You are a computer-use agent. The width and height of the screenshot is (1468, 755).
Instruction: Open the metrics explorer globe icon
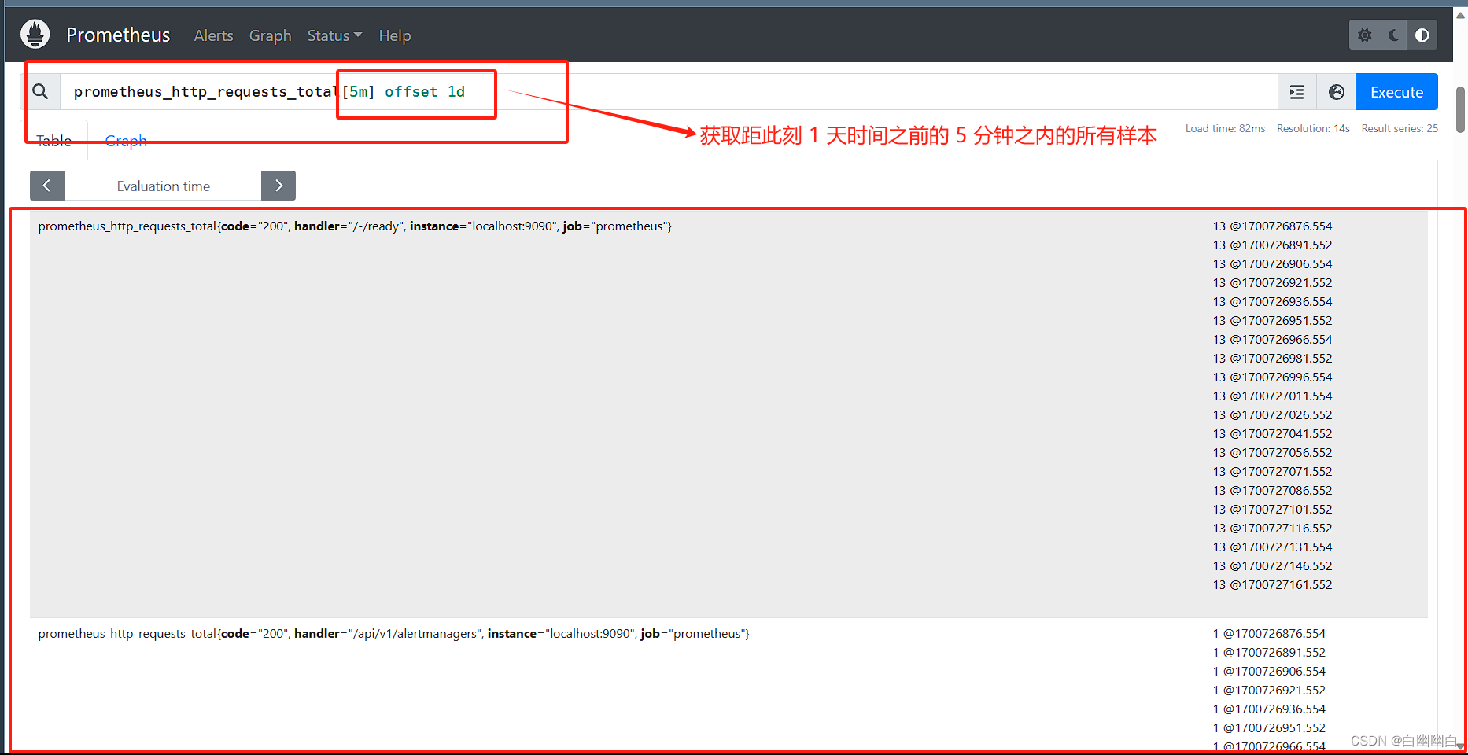(1337, 92)
